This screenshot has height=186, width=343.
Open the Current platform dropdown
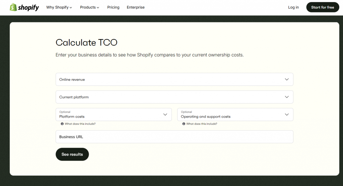[x=174, y=97]
